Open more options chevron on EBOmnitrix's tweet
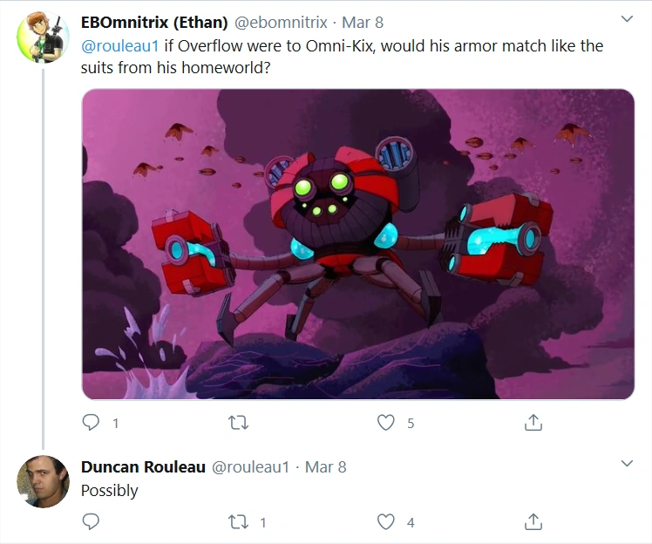The width and height of the screenshot is (652, 544). click(x=627, y=18)
